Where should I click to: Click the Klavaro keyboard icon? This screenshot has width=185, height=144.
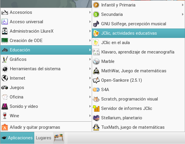pos(96,52)
